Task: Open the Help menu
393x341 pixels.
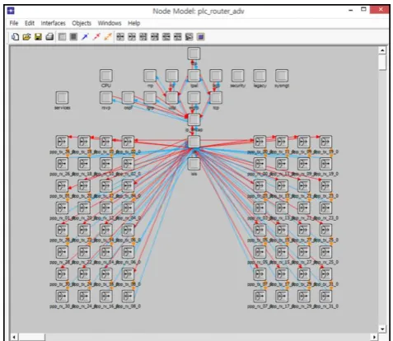Action: (x=134, y=23)
